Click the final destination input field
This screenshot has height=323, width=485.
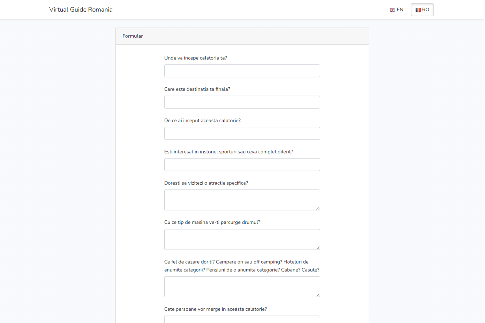point(242,102)
